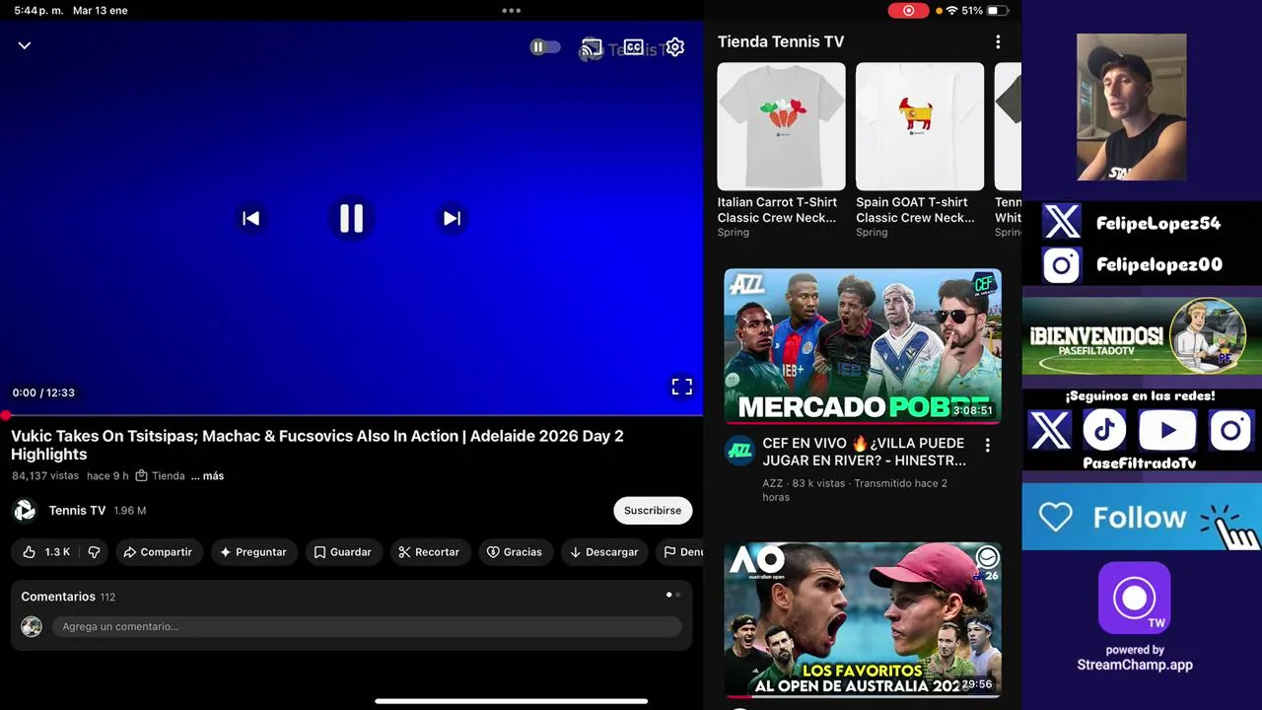Skip to the next video
Screen dimensions: 1262x710
[x=452, y=219]
